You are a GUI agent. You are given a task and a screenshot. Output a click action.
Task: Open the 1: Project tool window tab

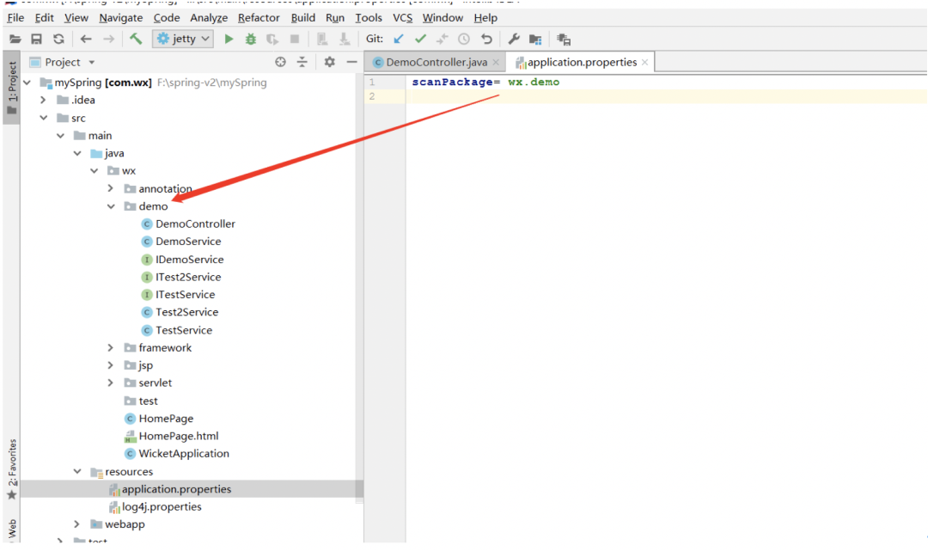click(12, 88)
